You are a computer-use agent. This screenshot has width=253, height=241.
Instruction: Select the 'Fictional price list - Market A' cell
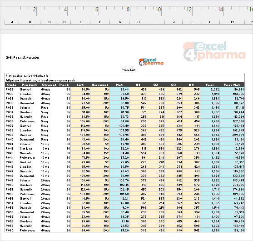point(27,75)
